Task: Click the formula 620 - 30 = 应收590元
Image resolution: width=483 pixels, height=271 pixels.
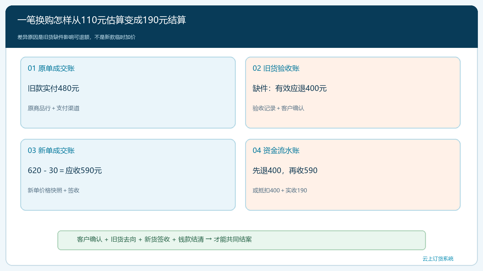Action: 65,170
